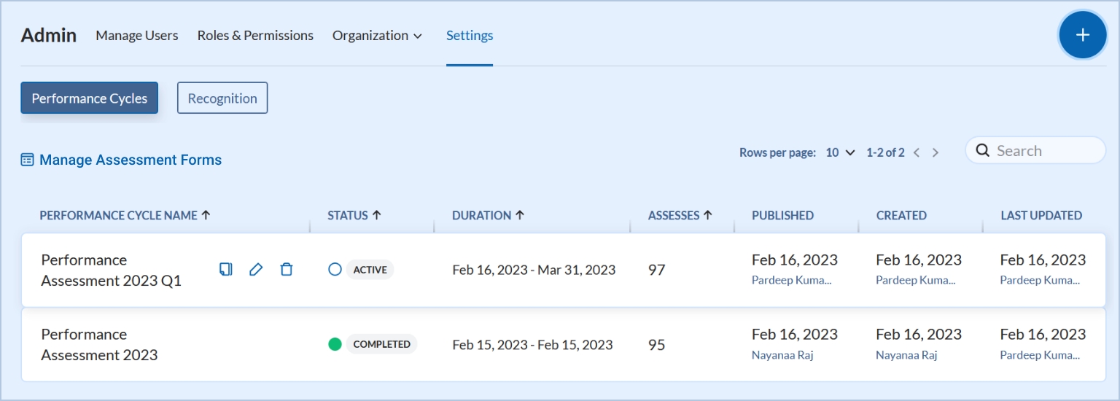
Task: Click the green Completed status indicator
Action: click(x=335, y=344)
